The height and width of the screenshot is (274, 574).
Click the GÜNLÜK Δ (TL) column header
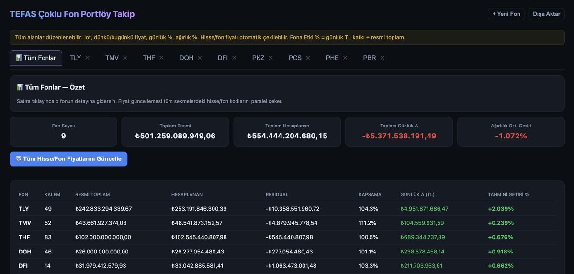point(417,194)
